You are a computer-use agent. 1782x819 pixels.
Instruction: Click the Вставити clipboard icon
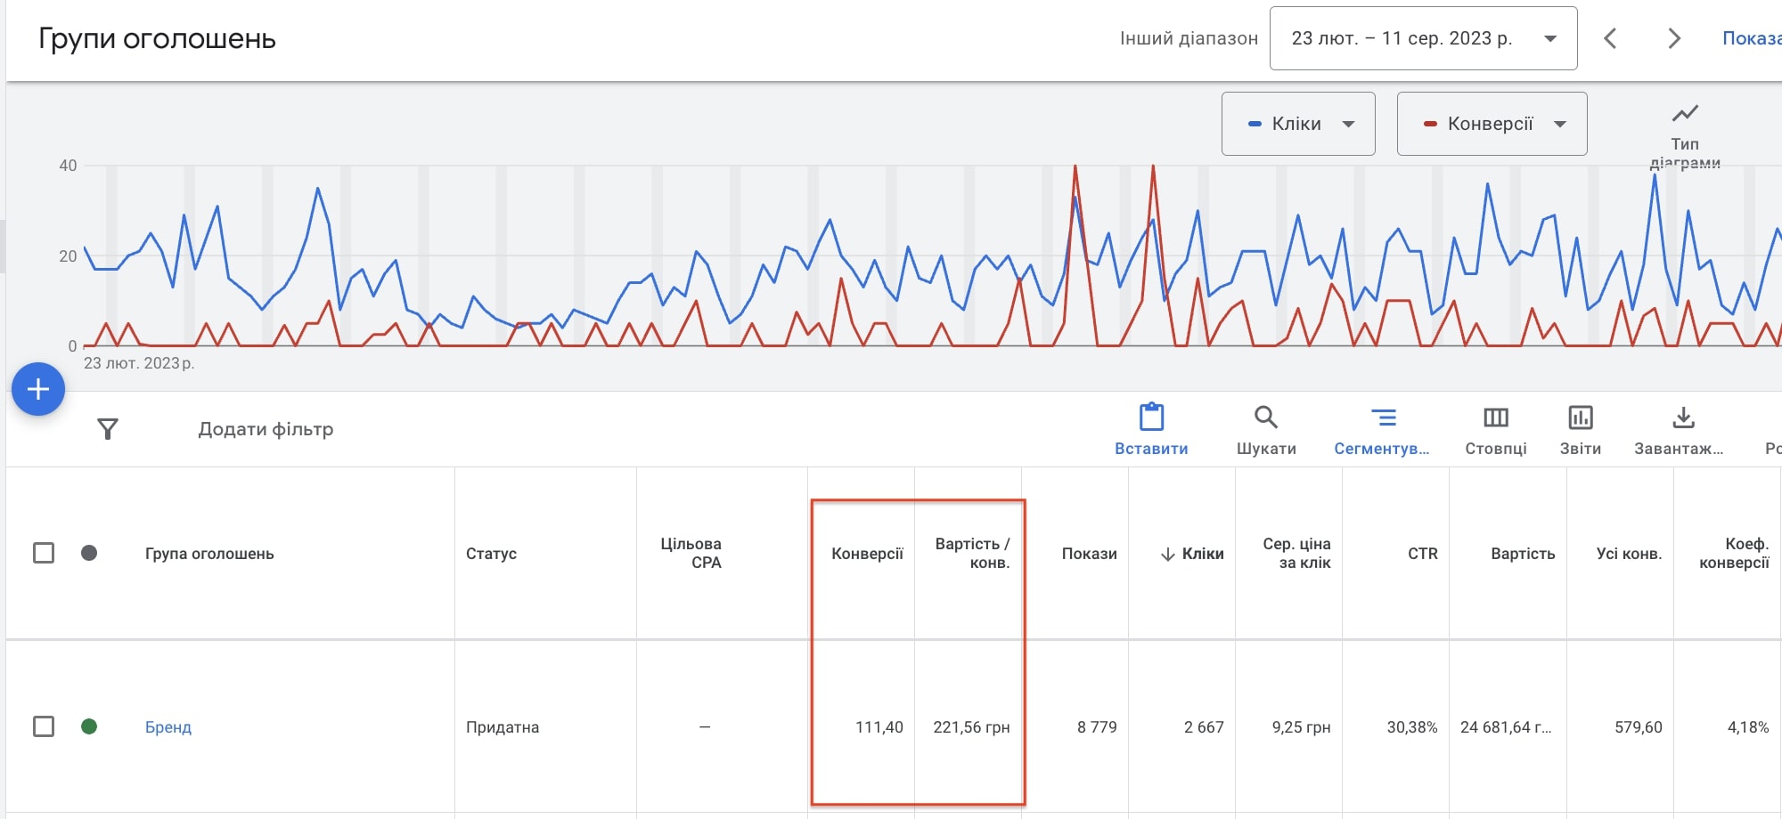coord(1151,418)
